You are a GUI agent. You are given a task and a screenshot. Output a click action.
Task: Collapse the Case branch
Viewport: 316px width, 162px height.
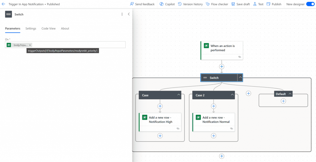[179, 95]
